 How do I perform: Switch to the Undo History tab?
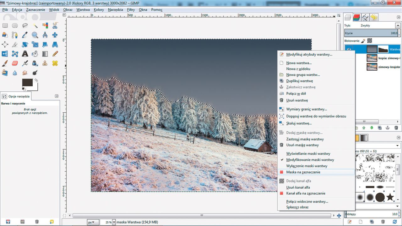click(x=374, y=17)
